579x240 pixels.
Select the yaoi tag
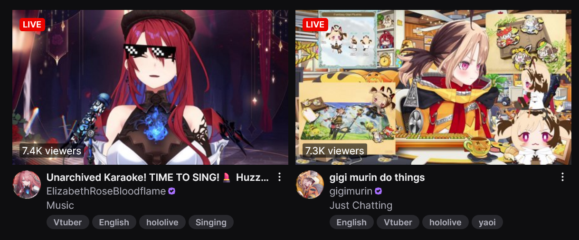point(487,222)
